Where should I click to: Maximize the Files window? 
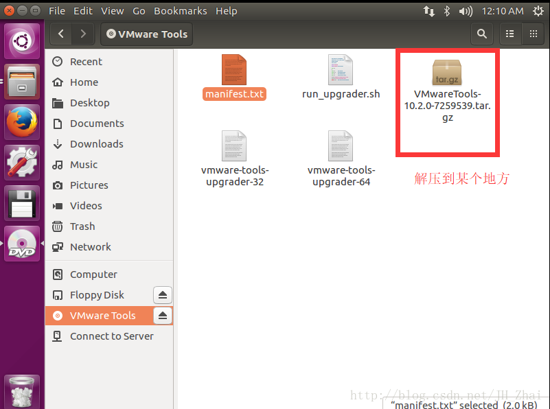[35, 10]
